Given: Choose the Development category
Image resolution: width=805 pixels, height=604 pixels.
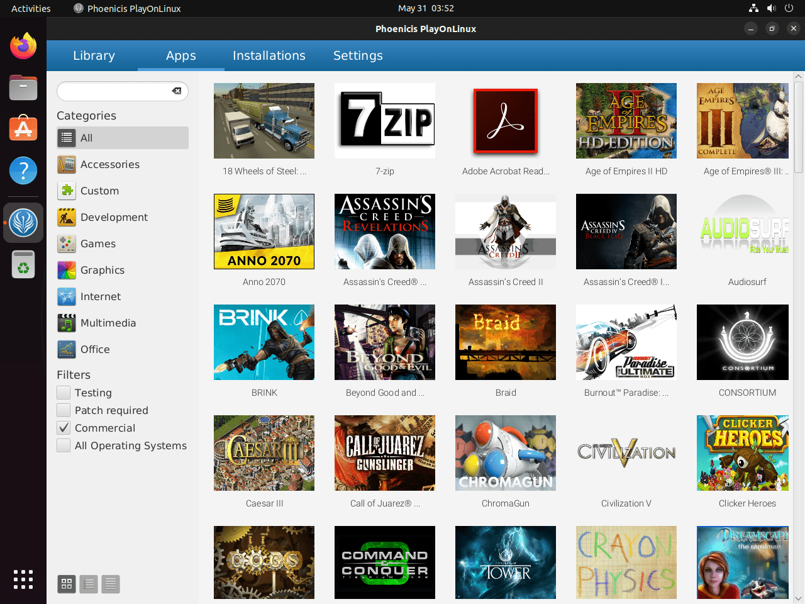Looking at the screenshot, I should pos(123,217).
